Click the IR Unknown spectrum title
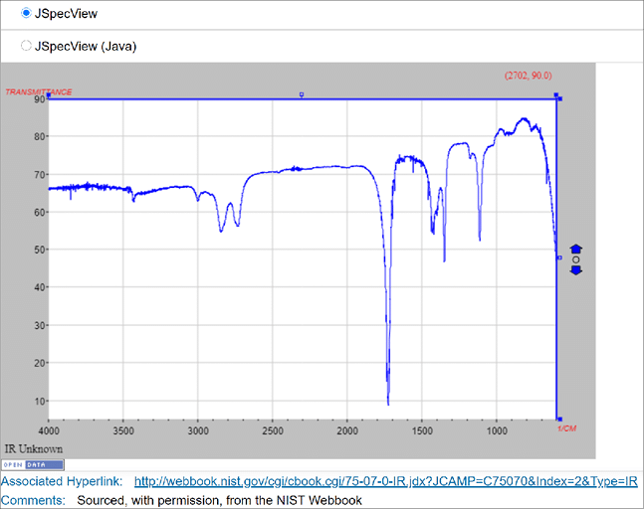This screenshot has width=644, height=509. point(33,449)
